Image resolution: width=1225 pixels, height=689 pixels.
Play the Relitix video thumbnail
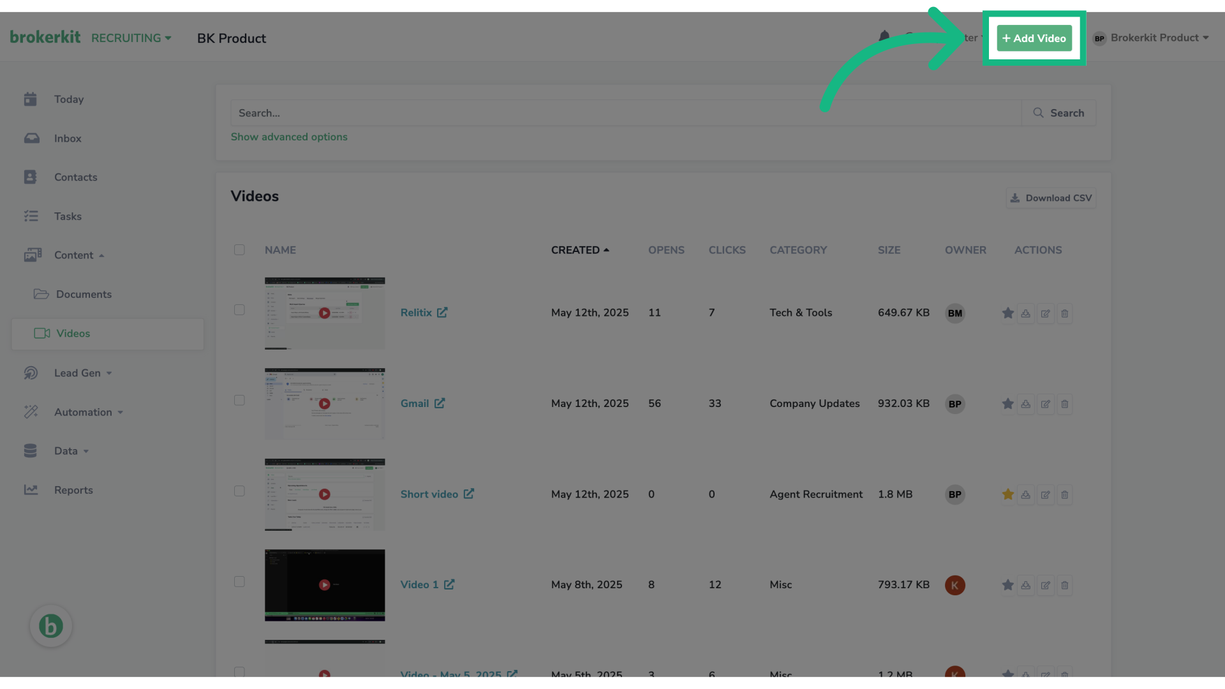tap(325, 313)
